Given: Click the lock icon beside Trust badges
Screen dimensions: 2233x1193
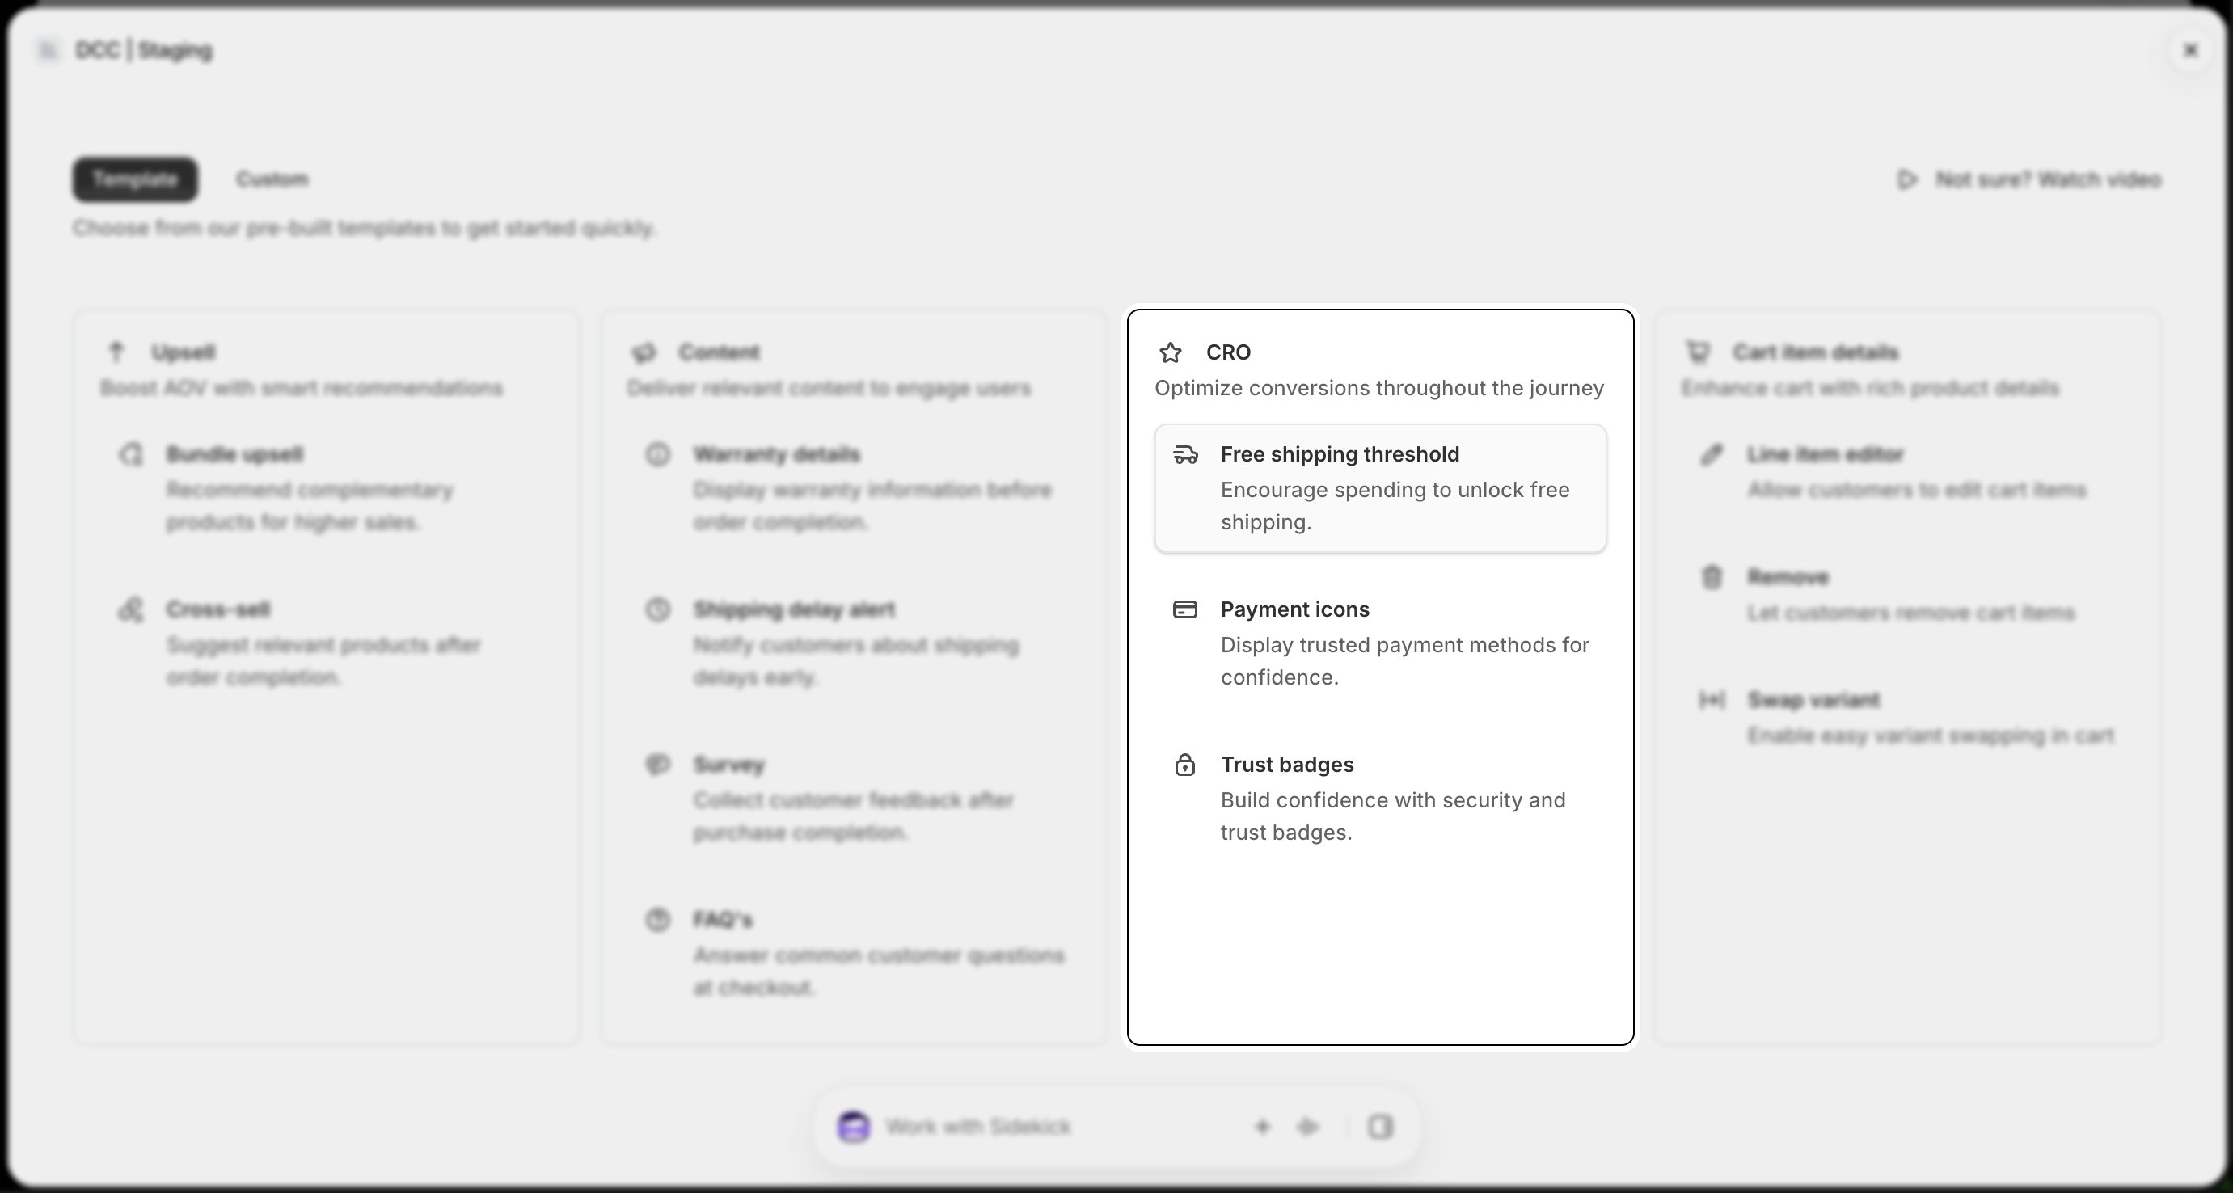Looking at the screenshot, I should [1185, 764].
